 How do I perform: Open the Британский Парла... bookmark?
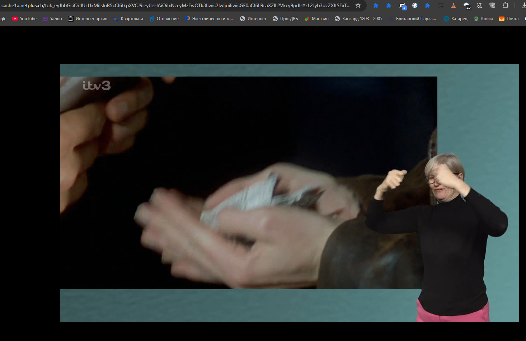tap(413, 19)
